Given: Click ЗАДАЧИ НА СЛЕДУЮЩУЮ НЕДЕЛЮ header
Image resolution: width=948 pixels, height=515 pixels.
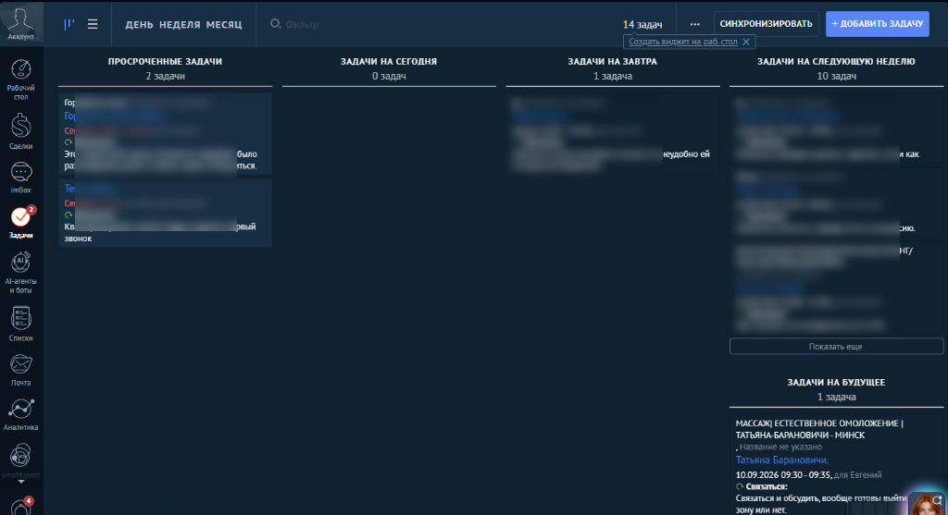Looking at the screenshot, I should click(836, 62).
